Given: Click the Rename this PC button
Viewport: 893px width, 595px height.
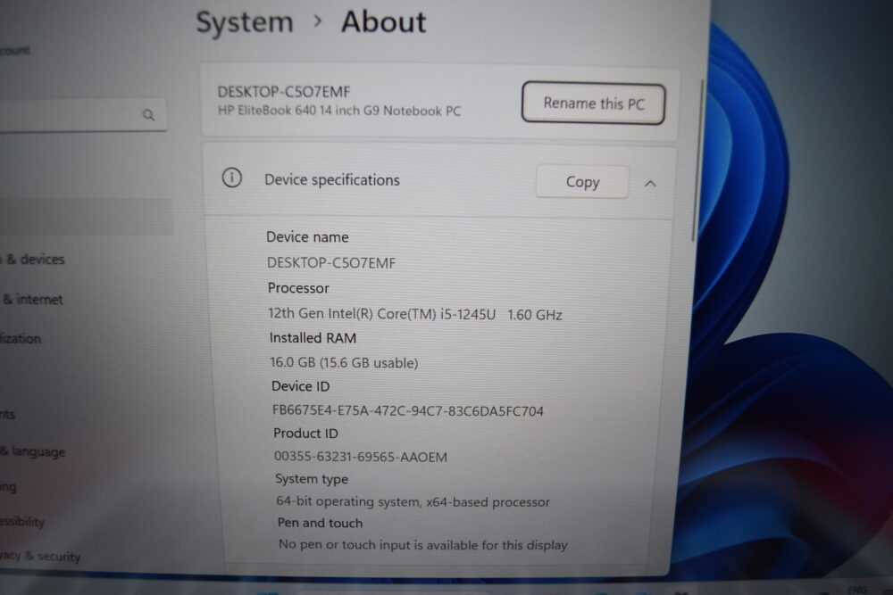Looking at the screenshot, I should pyautogui.click(x=594, y=103).
